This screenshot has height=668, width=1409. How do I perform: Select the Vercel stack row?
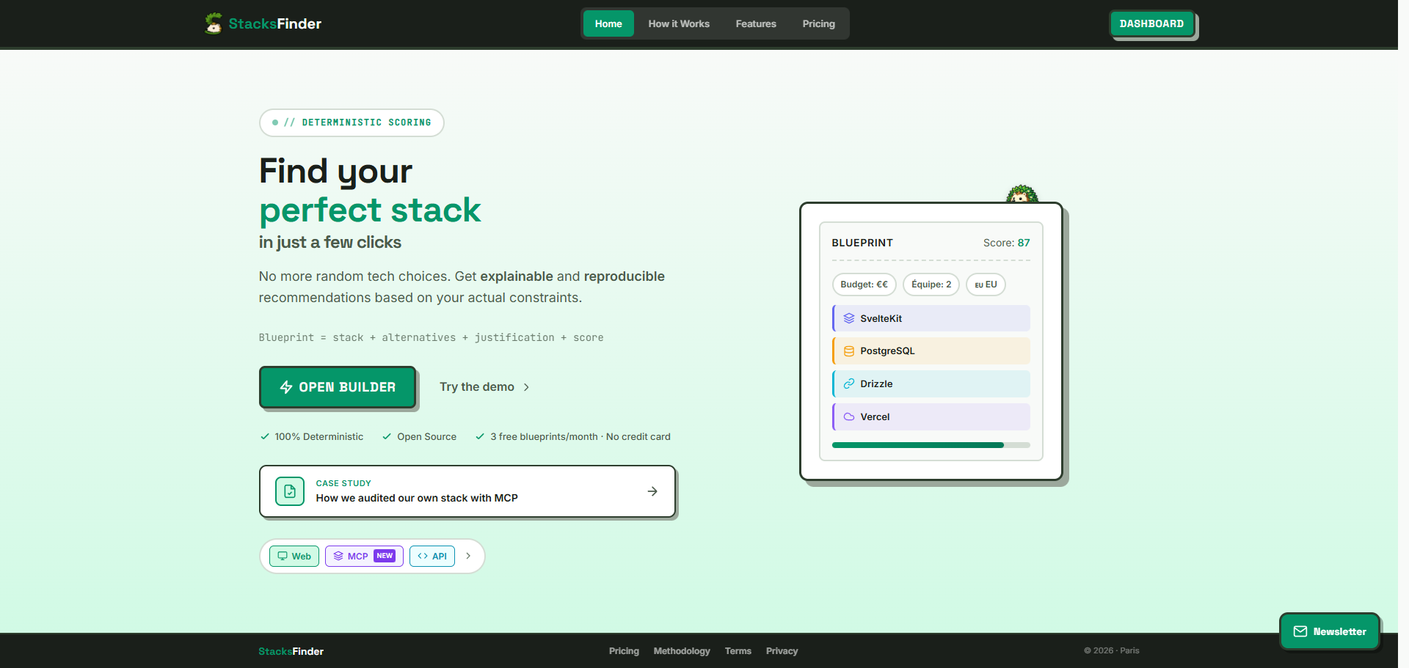[x=931, y=416]
